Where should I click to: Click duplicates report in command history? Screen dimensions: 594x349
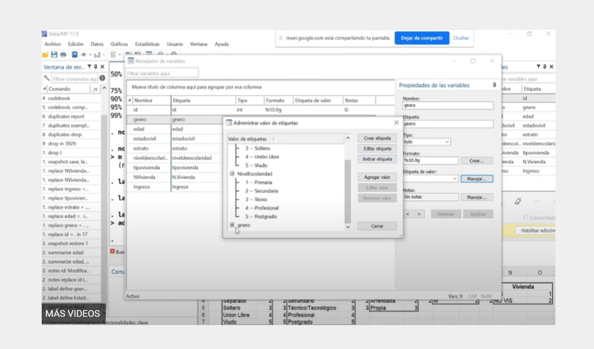pos(66,116)
